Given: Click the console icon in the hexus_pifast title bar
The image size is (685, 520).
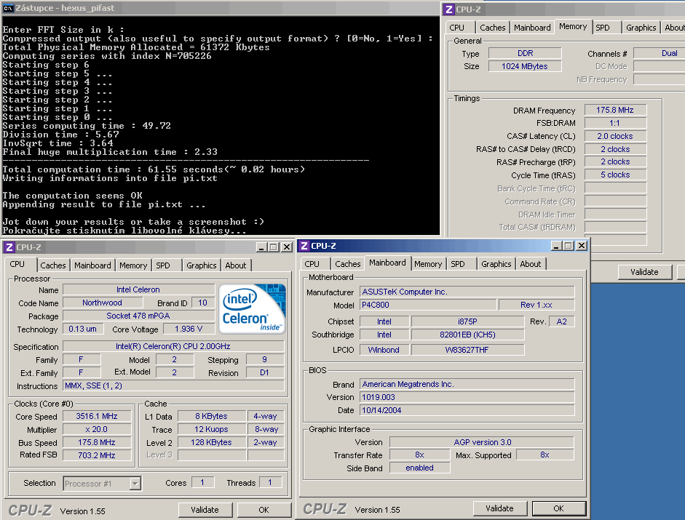Looking at the screenshot, I should pos(8,8).
